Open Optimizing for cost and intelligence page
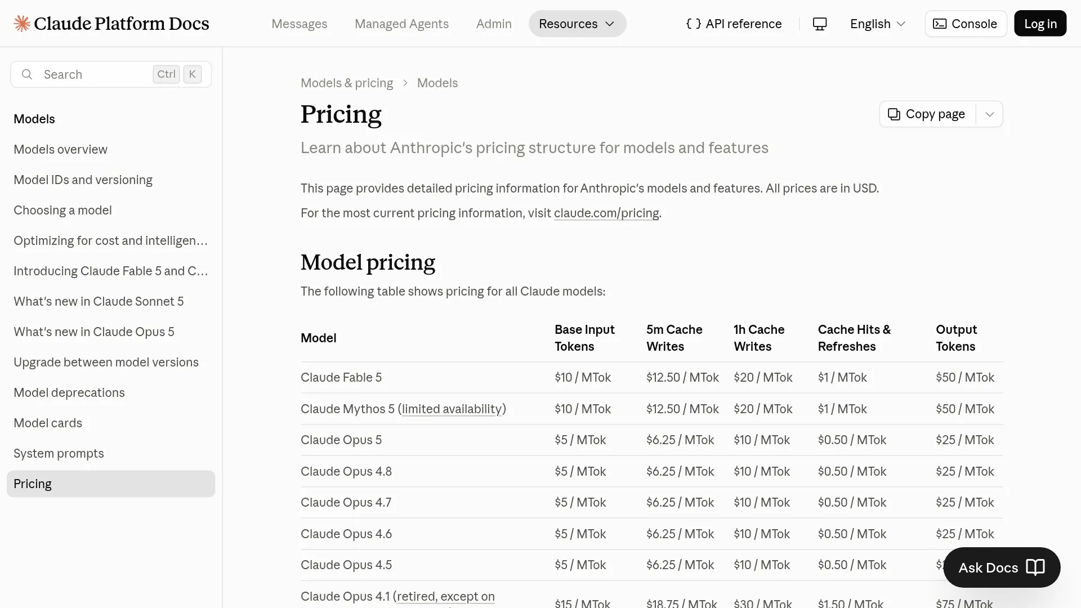Image resolution: width=1081 pixels, height=608 pixels. tap(111, 240)
